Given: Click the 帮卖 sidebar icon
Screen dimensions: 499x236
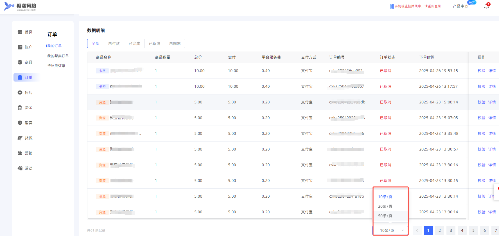Looking at the screenshot, I should point(20,123).
